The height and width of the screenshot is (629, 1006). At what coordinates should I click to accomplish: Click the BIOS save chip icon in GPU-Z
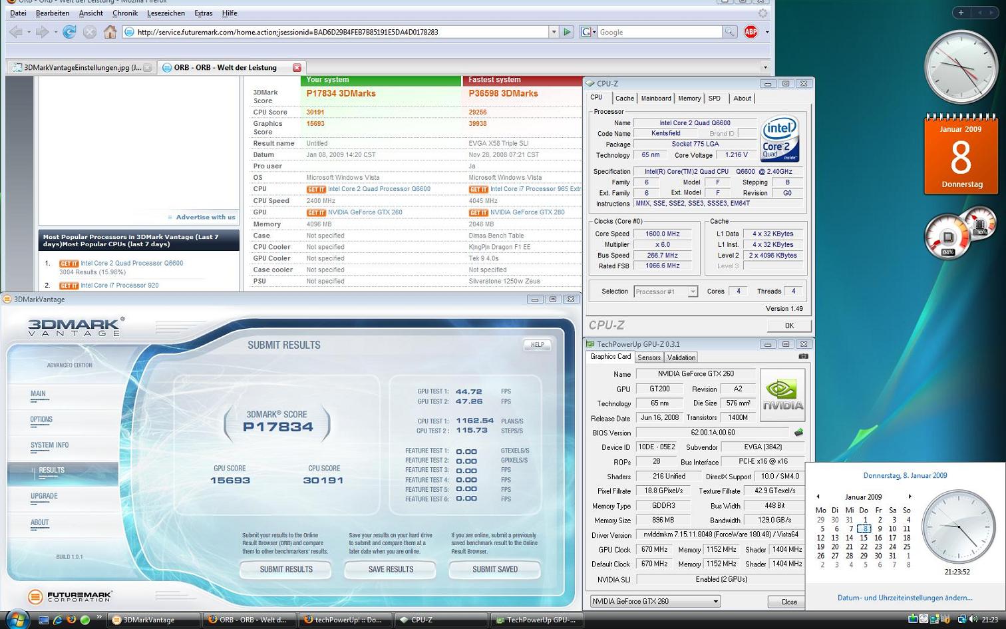click(798, 433)
